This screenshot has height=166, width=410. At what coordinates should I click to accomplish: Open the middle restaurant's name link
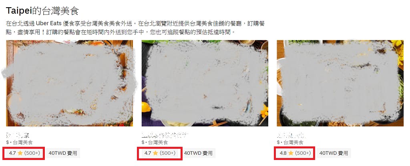(x=165, y=136)
